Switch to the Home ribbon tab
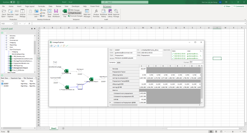Screen dimensions: 247x133 [11, 6]
